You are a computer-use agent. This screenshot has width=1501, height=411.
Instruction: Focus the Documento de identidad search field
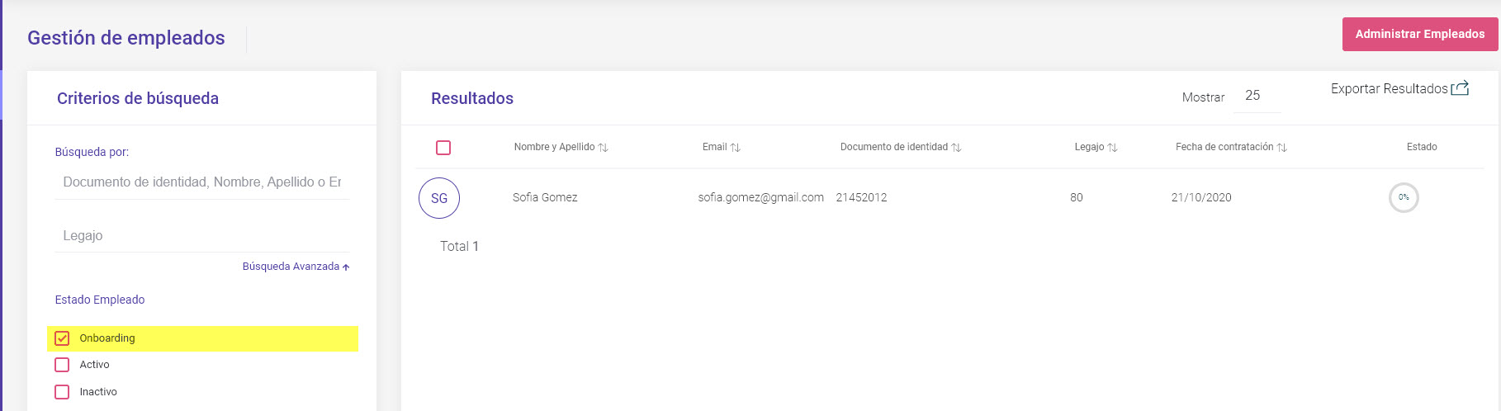[x=202, y=182]
